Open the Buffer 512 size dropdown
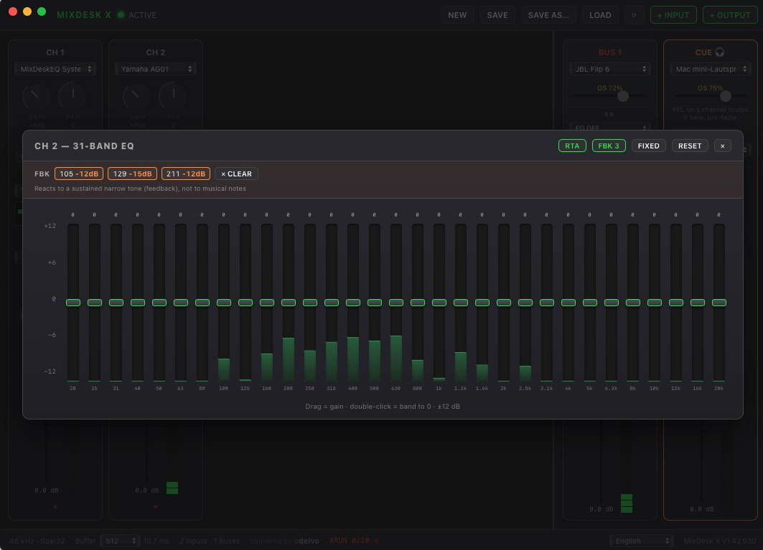 tap(120, 541)
